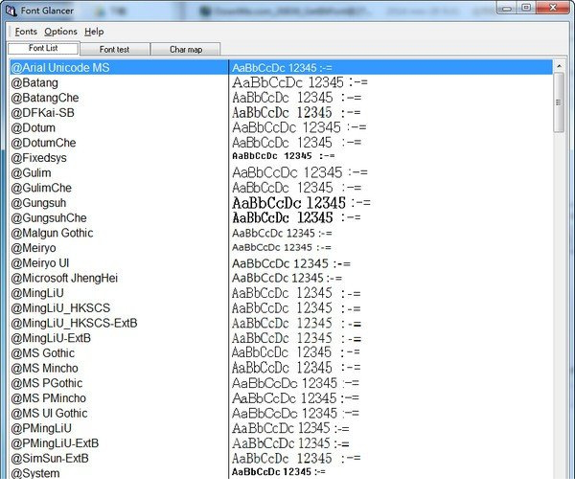Select the @MS PMincho font
Viewport: 575px width, 498px height.
pyautogui.click(x=49, y=398)
